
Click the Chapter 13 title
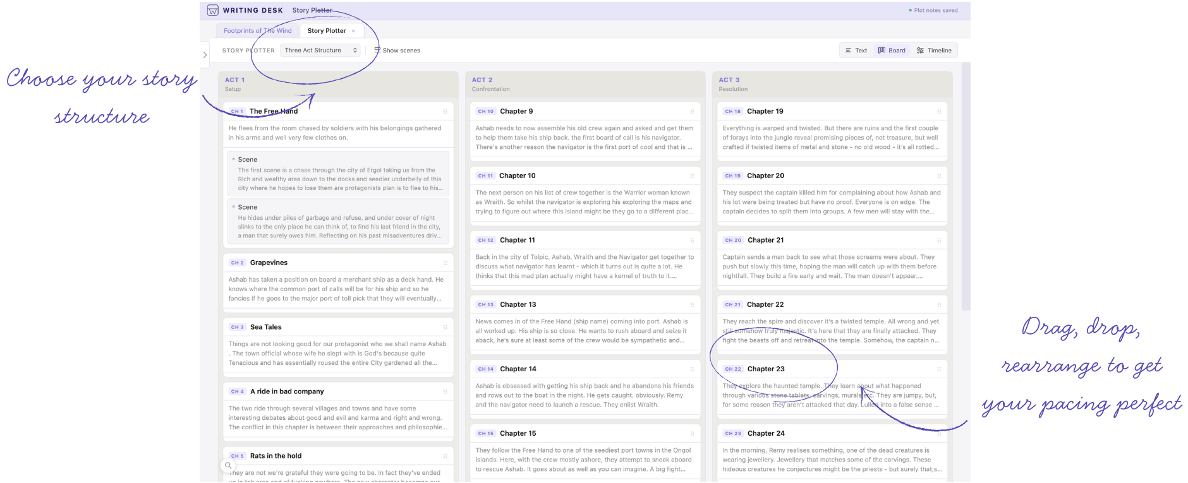coord(518,304)
